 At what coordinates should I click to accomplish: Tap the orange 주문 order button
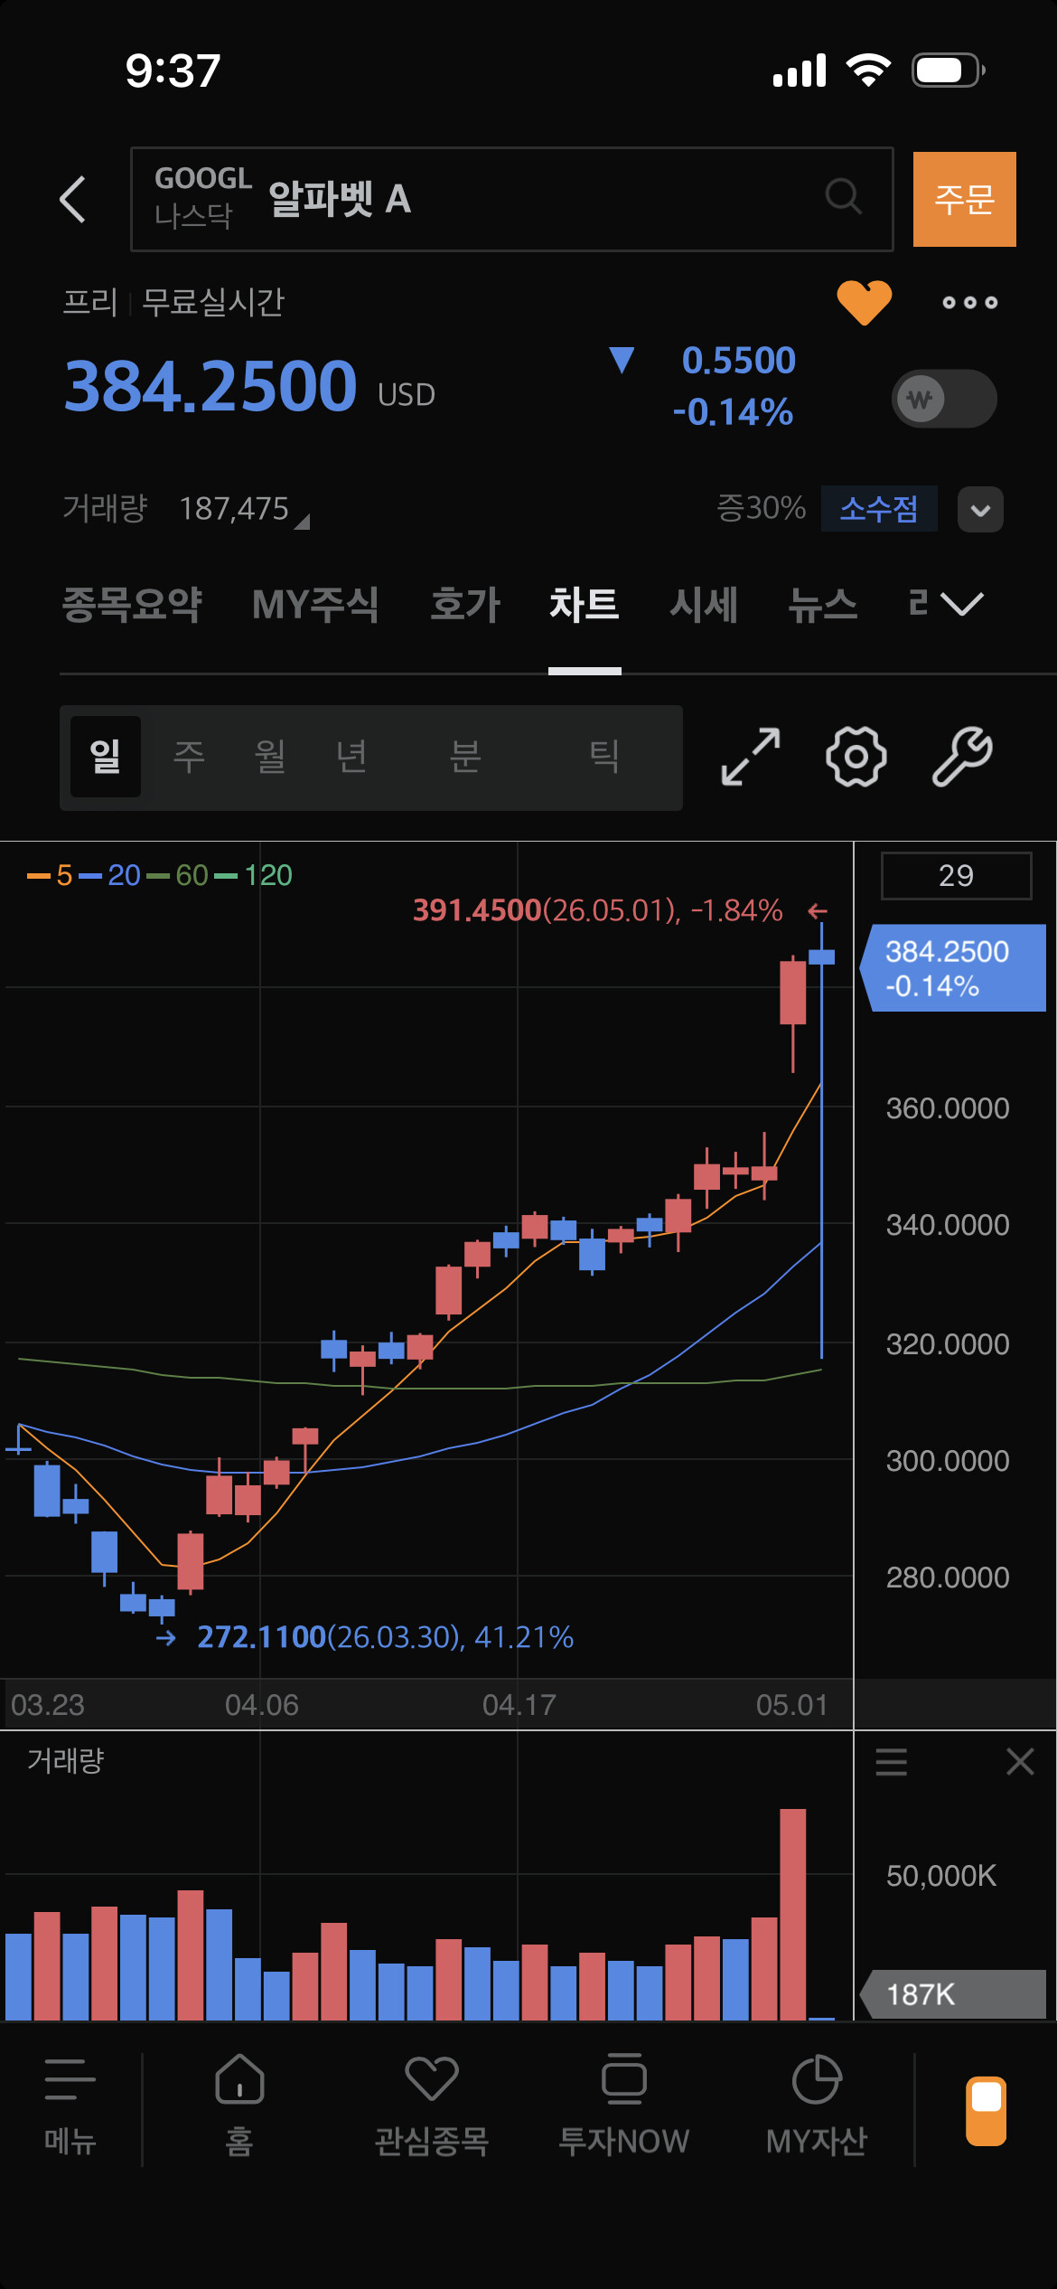point(964,199)
